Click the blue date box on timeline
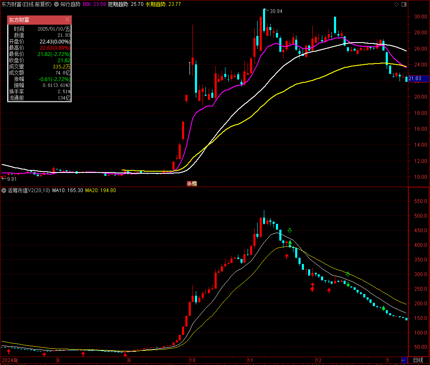This screenshot has height=365, width=430. click(404, 360)
